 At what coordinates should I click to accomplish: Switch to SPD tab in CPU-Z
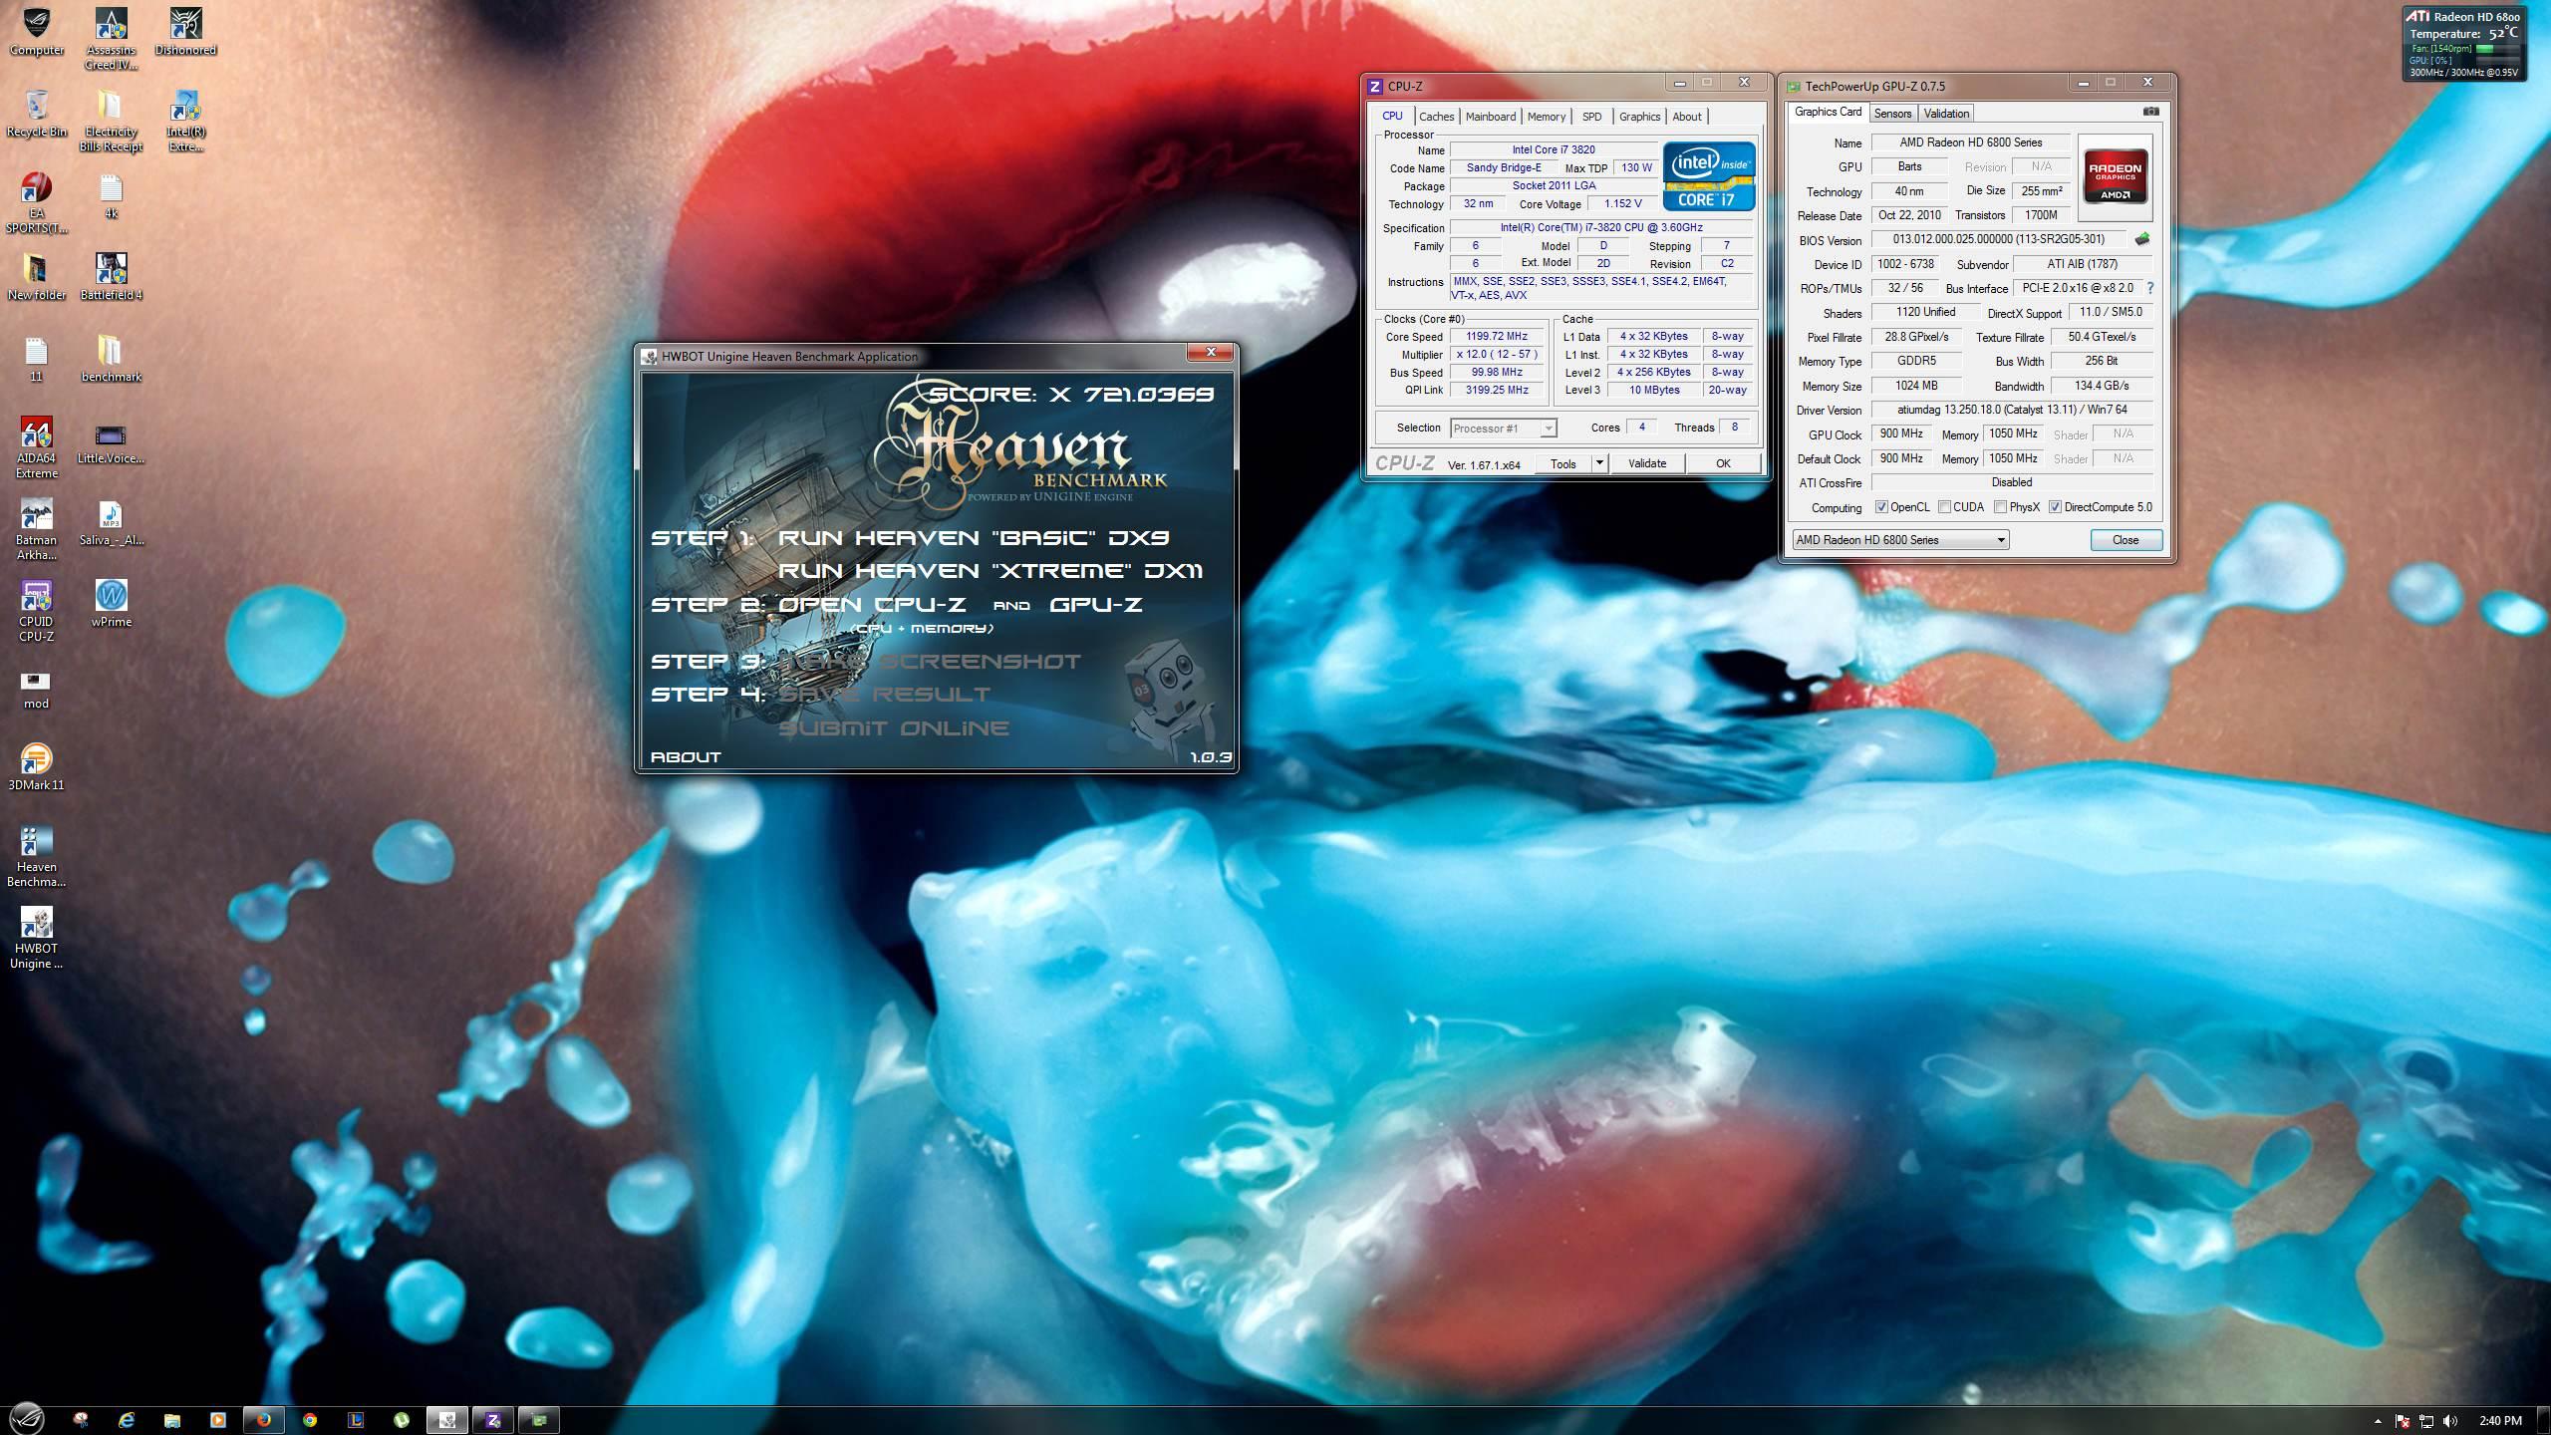point(1591,117)
